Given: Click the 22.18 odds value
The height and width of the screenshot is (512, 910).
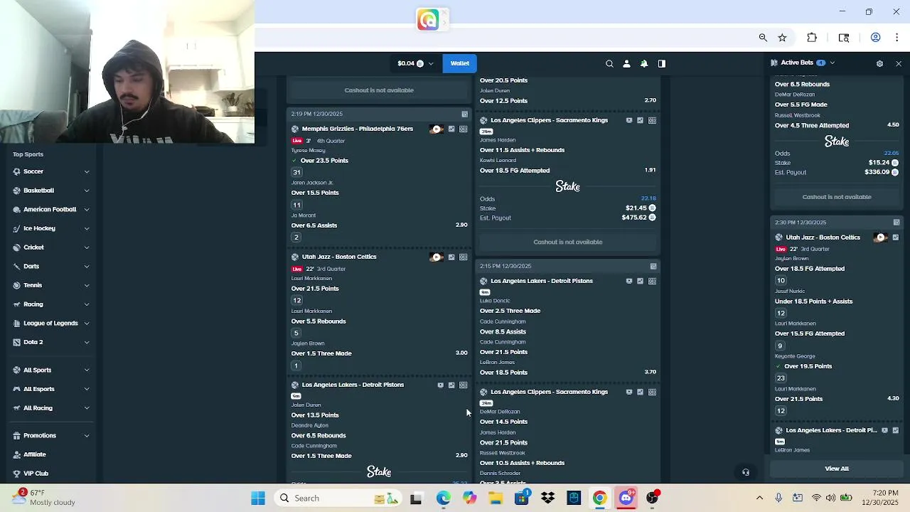Looking at the screenshot, I should pyautogui.click(x=648, y=198).
